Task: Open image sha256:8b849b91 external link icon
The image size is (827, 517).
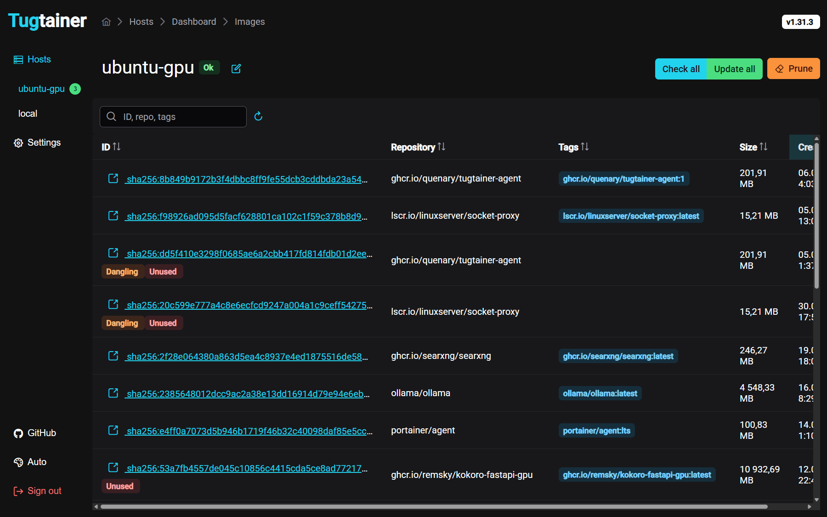Action: (113, 178)
